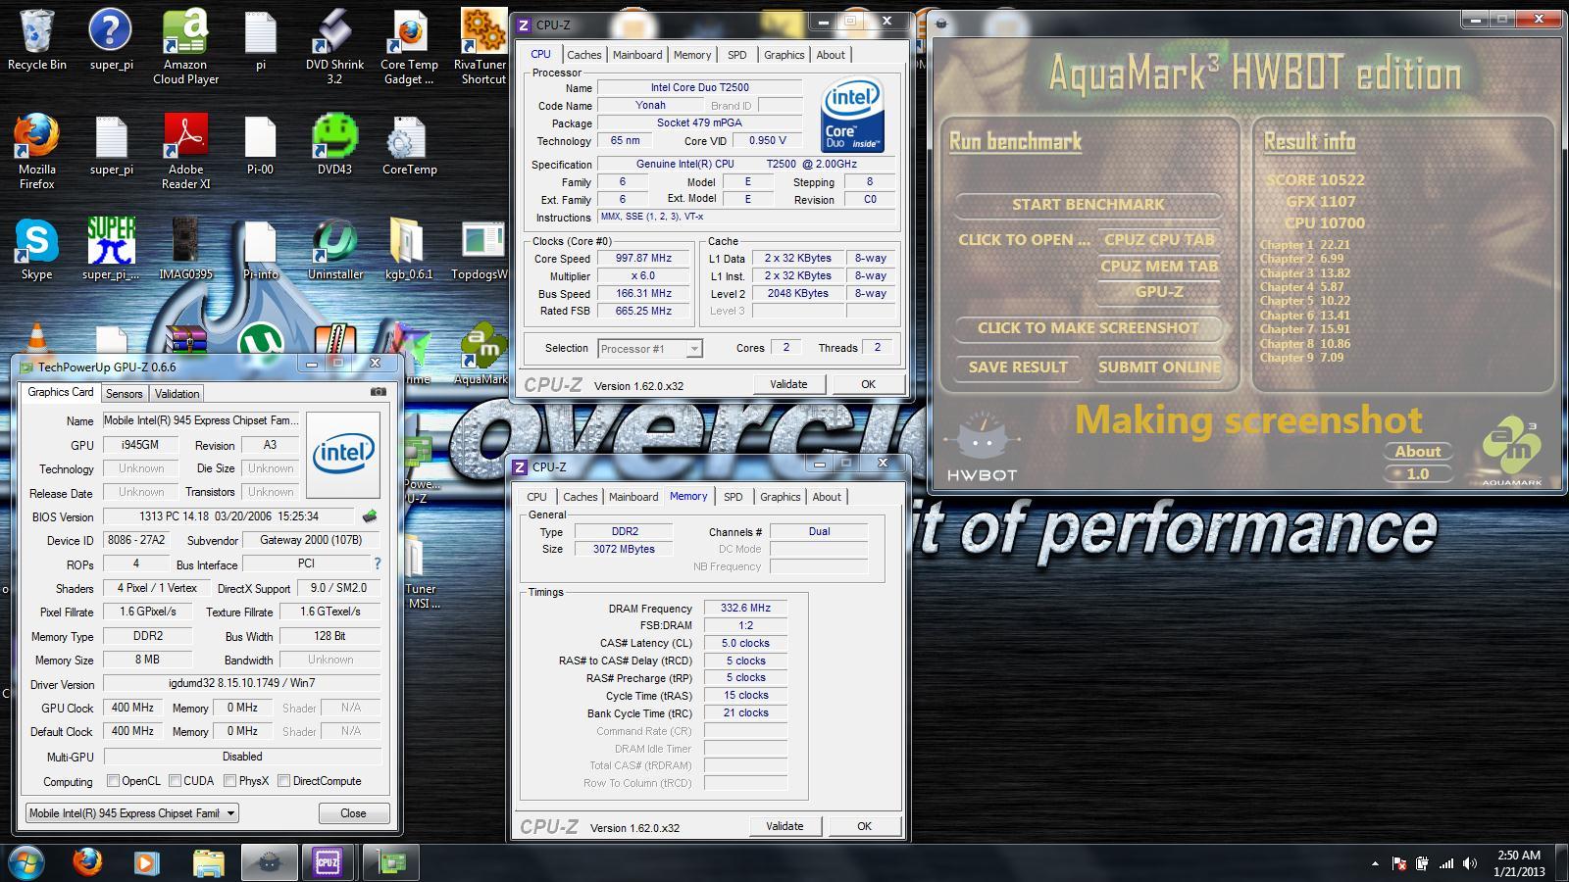1569x882 pixels.
Task: Launch DVD Shrink 3.2 from desktop
Action: [334, 46]
